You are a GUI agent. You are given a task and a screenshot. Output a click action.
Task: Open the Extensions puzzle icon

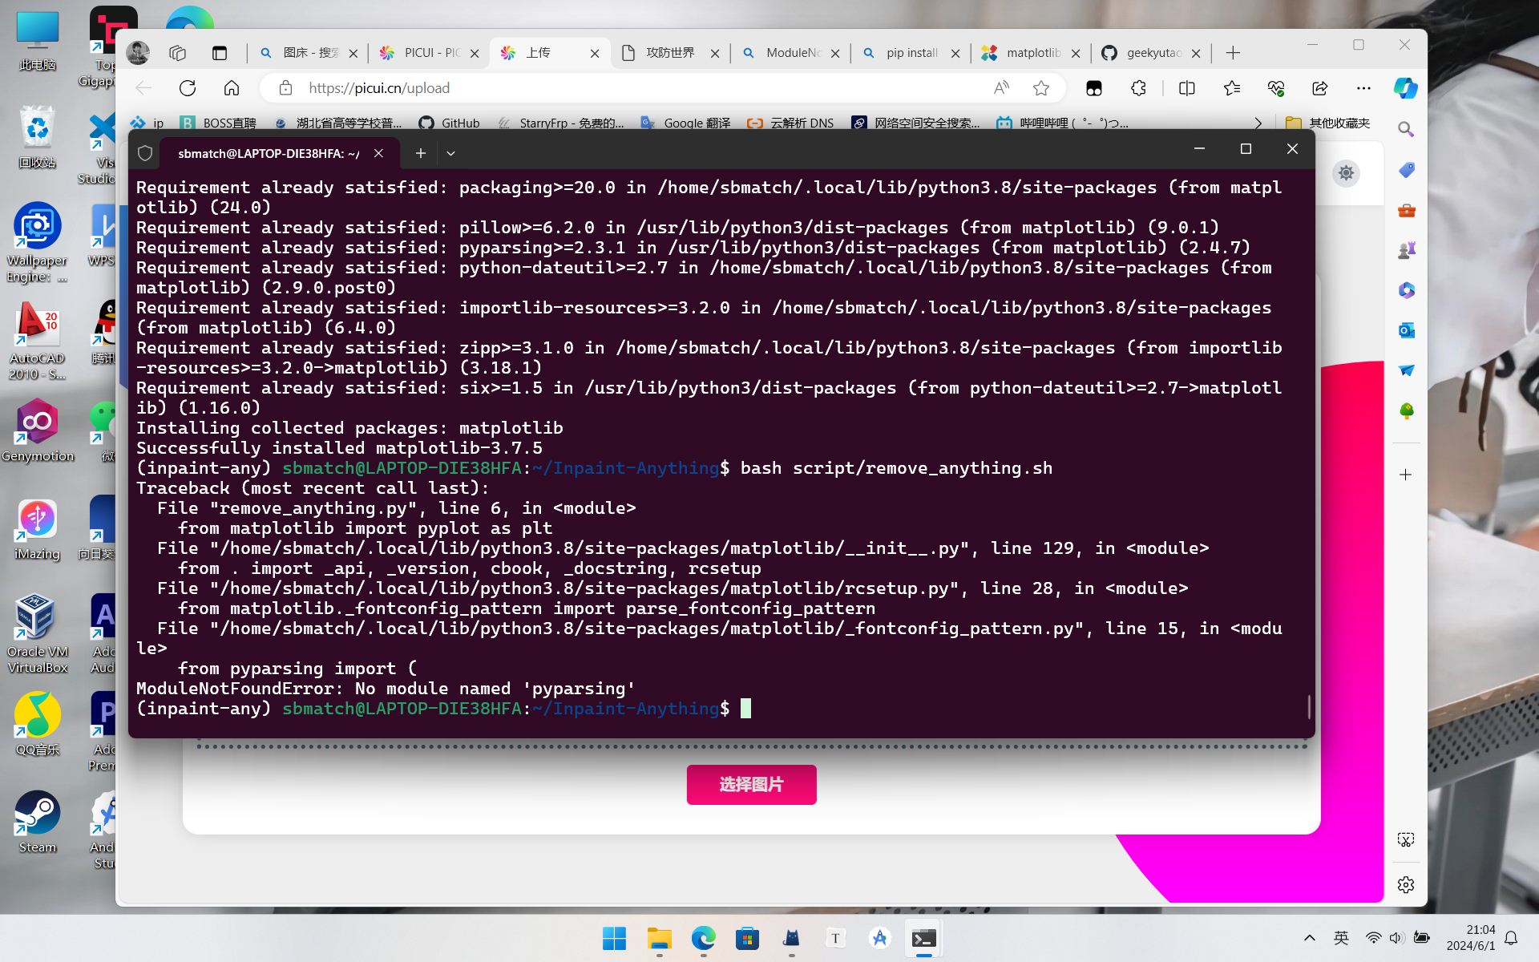coord(1138,88)
